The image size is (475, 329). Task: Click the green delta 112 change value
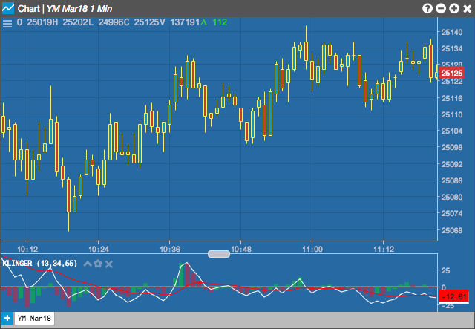214,22
